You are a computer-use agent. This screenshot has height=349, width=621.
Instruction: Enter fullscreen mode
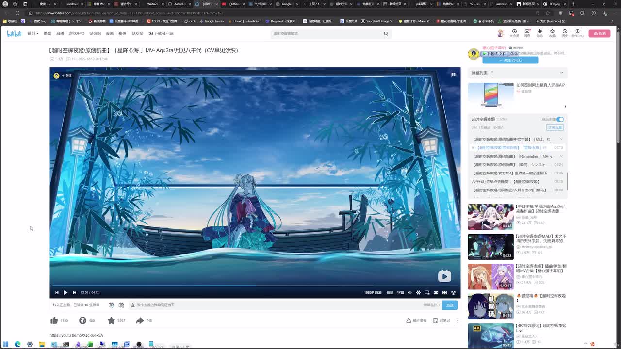tap(453, 292)
